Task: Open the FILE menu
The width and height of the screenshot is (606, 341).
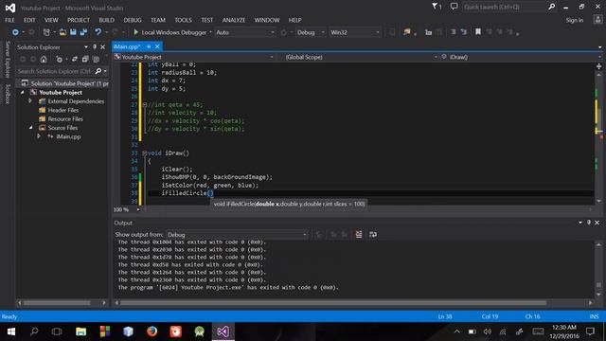Action: pyautogui.click(x=9, y=20)
